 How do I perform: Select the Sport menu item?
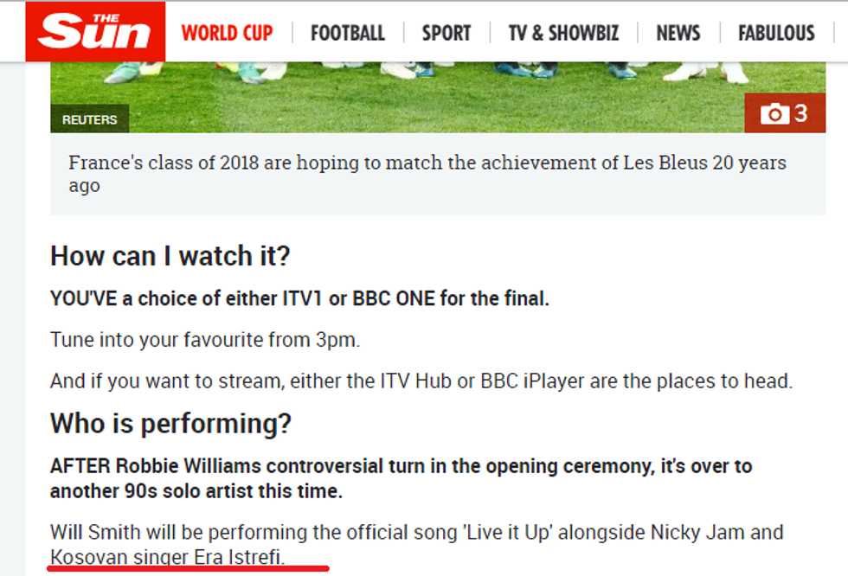pos(446,33)
